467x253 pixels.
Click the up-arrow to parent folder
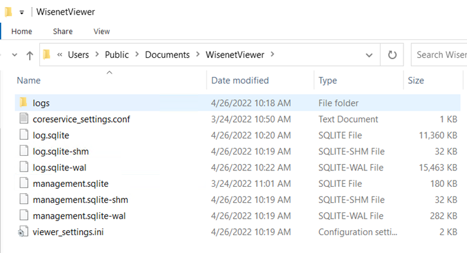(x=29, y=55)
